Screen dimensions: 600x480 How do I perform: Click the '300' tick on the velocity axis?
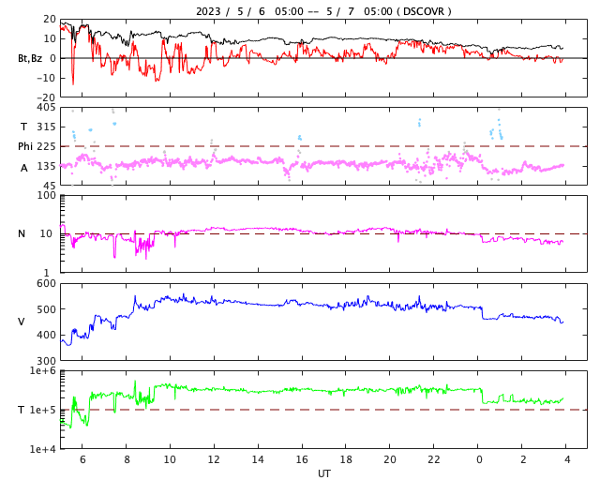pos(46,361)
